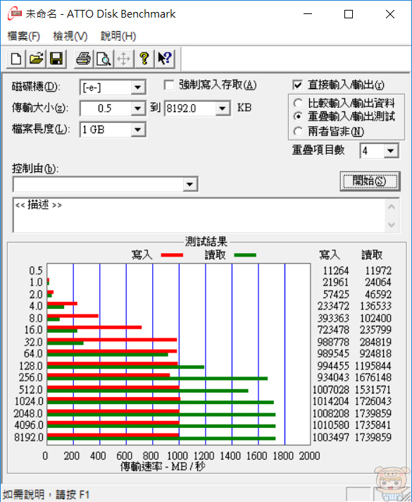This screenshot has width=412, height=502.
Task: Click the 開始(S) start button
Action: pos(370,181)
